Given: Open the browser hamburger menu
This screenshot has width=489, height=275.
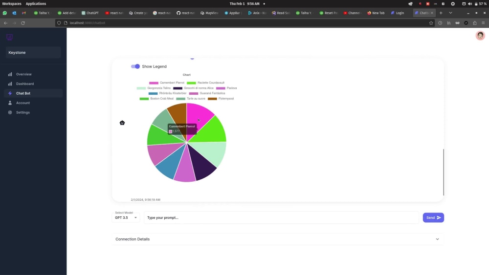Looking at the screenshot, I should (x=483, y=23).
